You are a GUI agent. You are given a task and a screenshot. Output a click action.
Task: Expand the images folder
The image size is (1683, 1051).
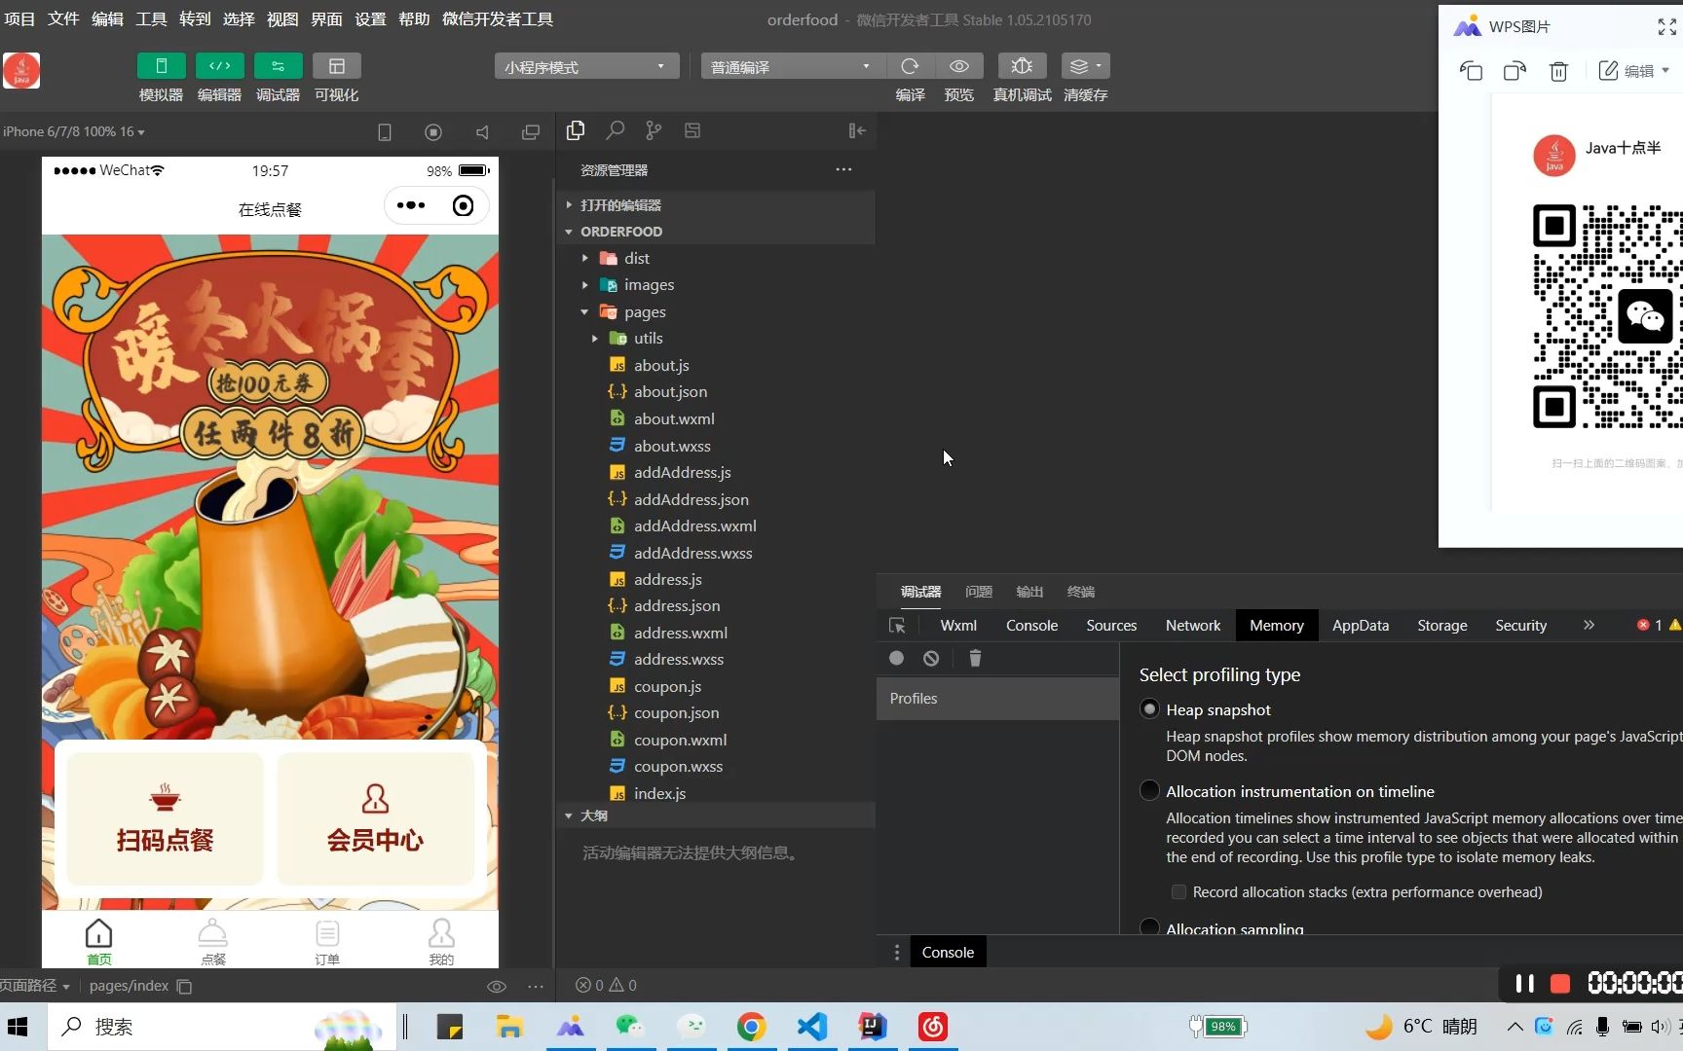[715, 285]
